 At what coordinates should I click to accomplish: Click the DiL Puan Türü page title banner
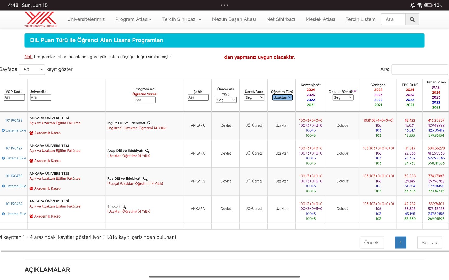coord(224,40)
